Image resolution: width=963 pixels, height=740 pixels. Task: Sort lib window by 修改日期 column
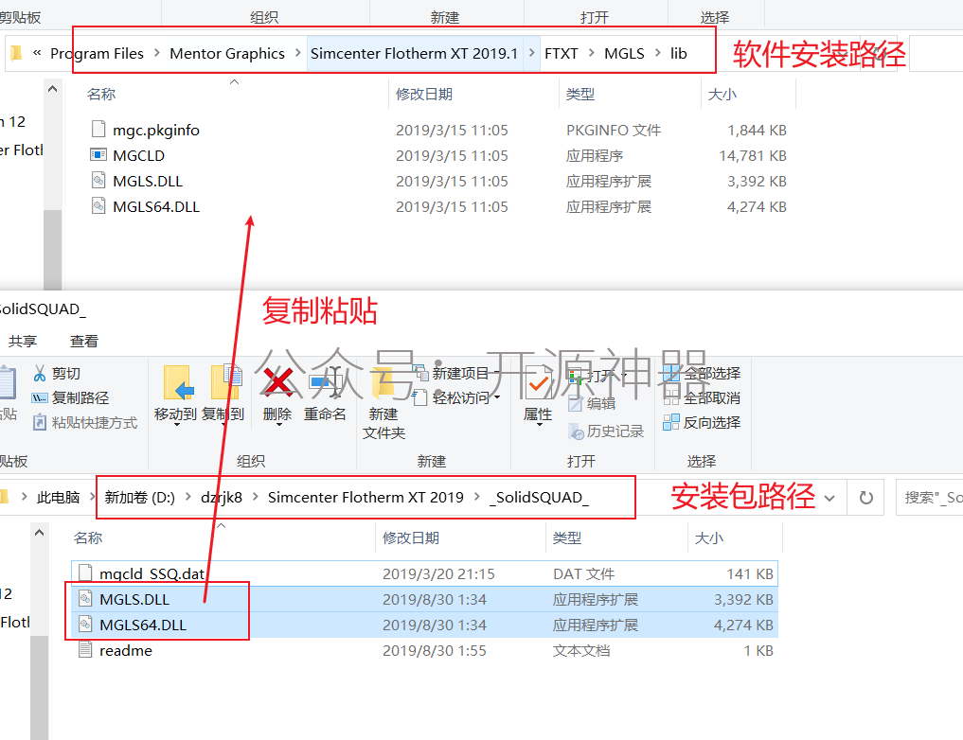424,95
